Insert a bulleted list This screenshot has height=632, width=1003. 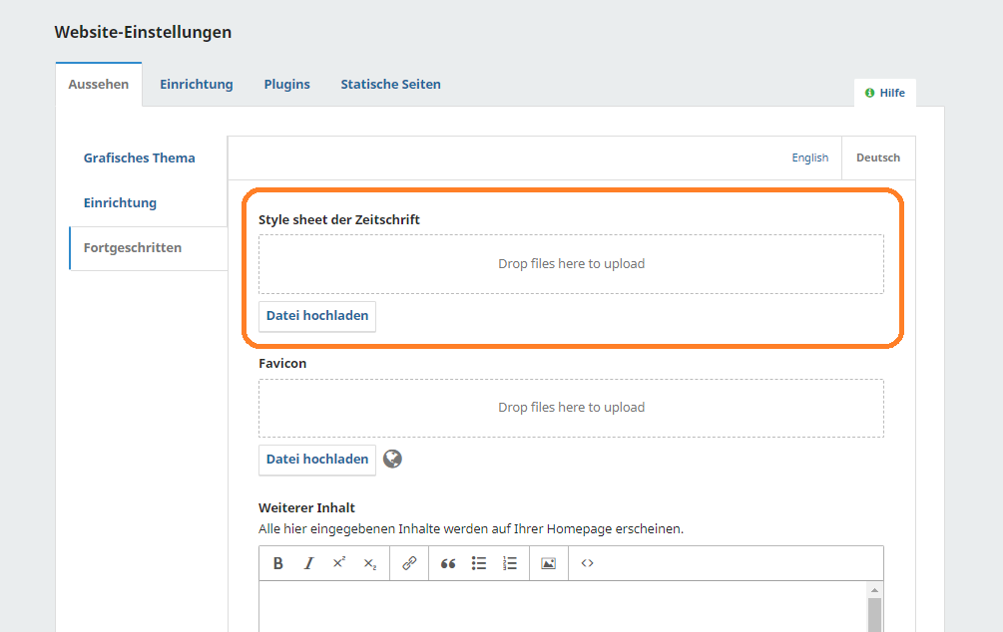point(479,563)
